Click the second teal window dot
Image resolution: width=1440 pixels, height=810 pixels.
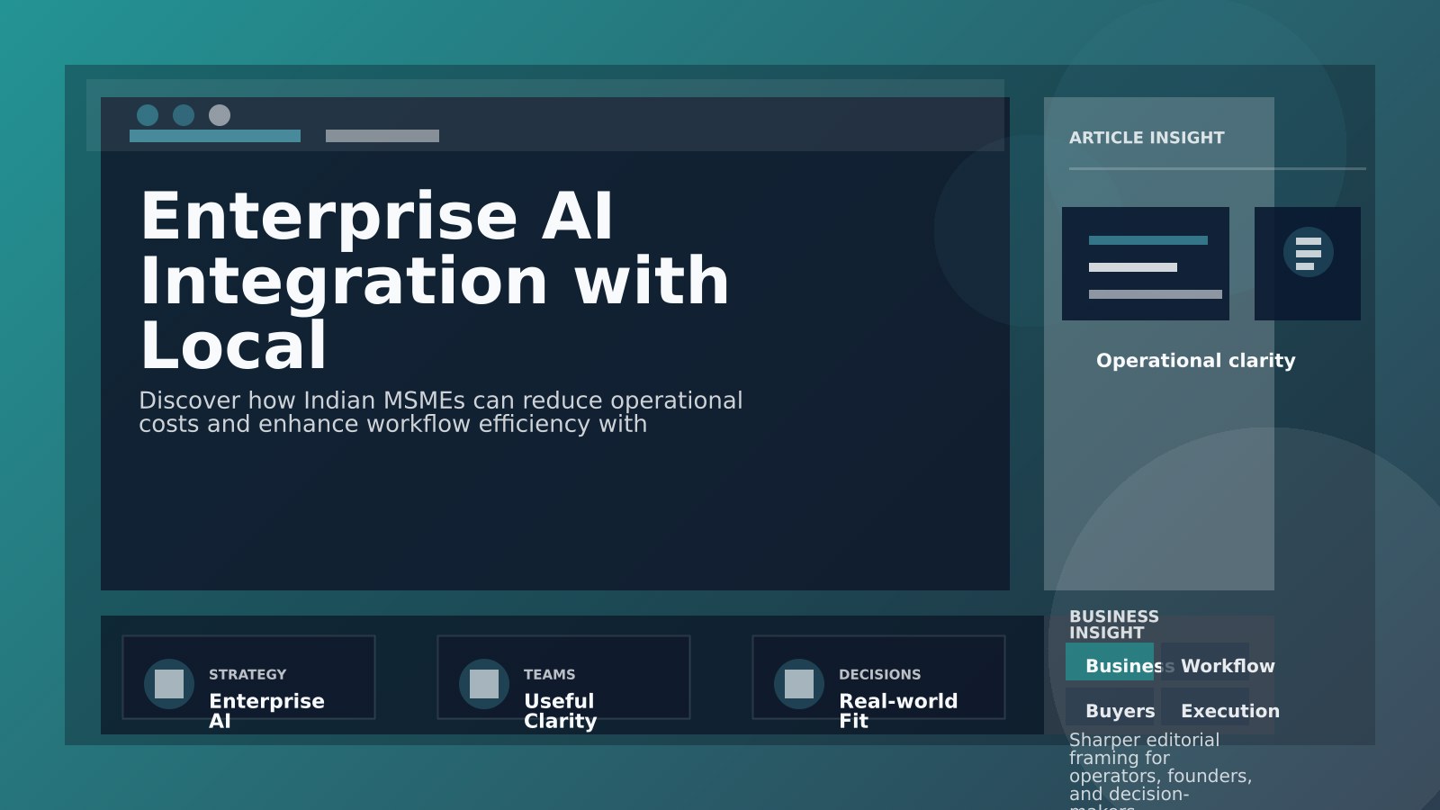(x=184, y=115)
